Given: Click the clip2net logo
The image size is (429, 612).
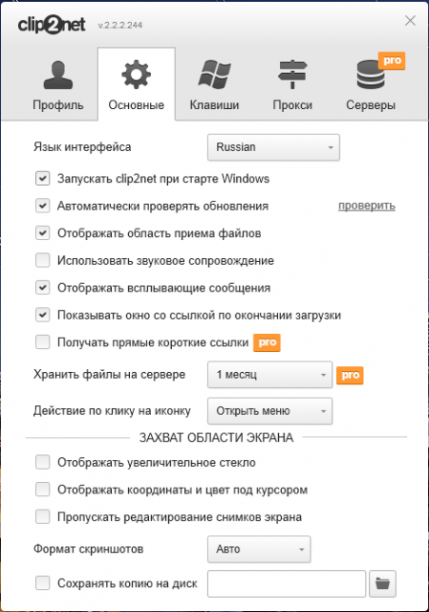Looking at the screenshot, I should coord(52,25).
